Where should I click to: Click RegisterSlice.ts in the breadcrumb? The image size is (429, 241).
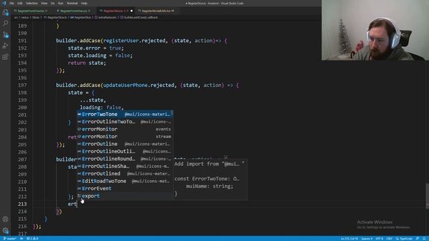(57, 17)
